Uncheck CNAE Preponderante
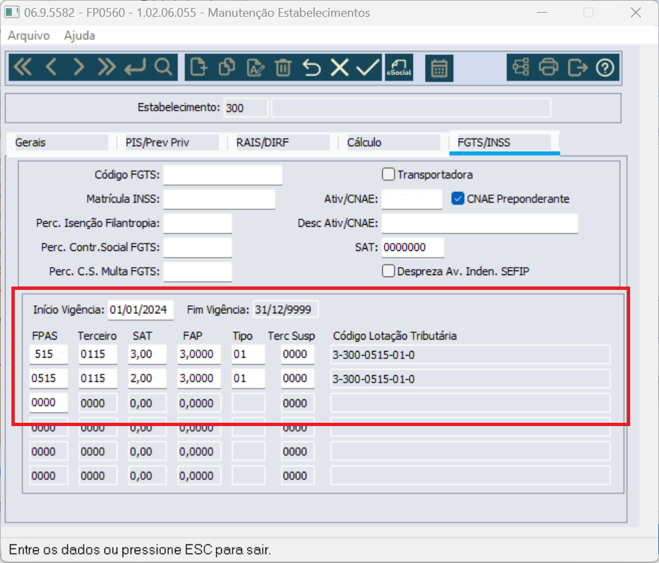This screenshot has height=563, width=659. [x=458, y=199]
